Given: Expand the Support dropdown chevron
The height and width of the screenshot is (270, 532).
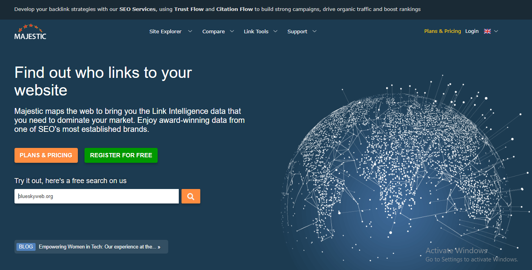Looking at the screenshot, I should pos(315,31).
